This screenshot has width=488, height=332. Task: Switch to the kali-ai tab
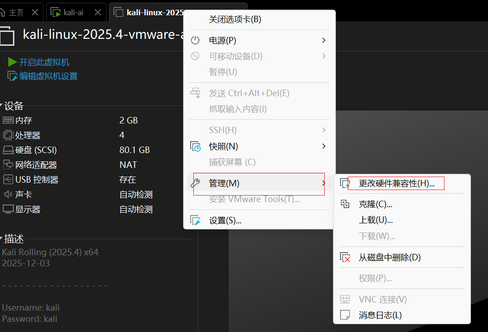click(x=73, y=12)
